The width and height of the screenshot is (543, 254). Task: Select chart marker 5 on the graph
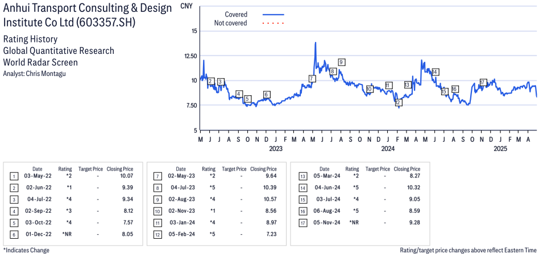point(247,99)
